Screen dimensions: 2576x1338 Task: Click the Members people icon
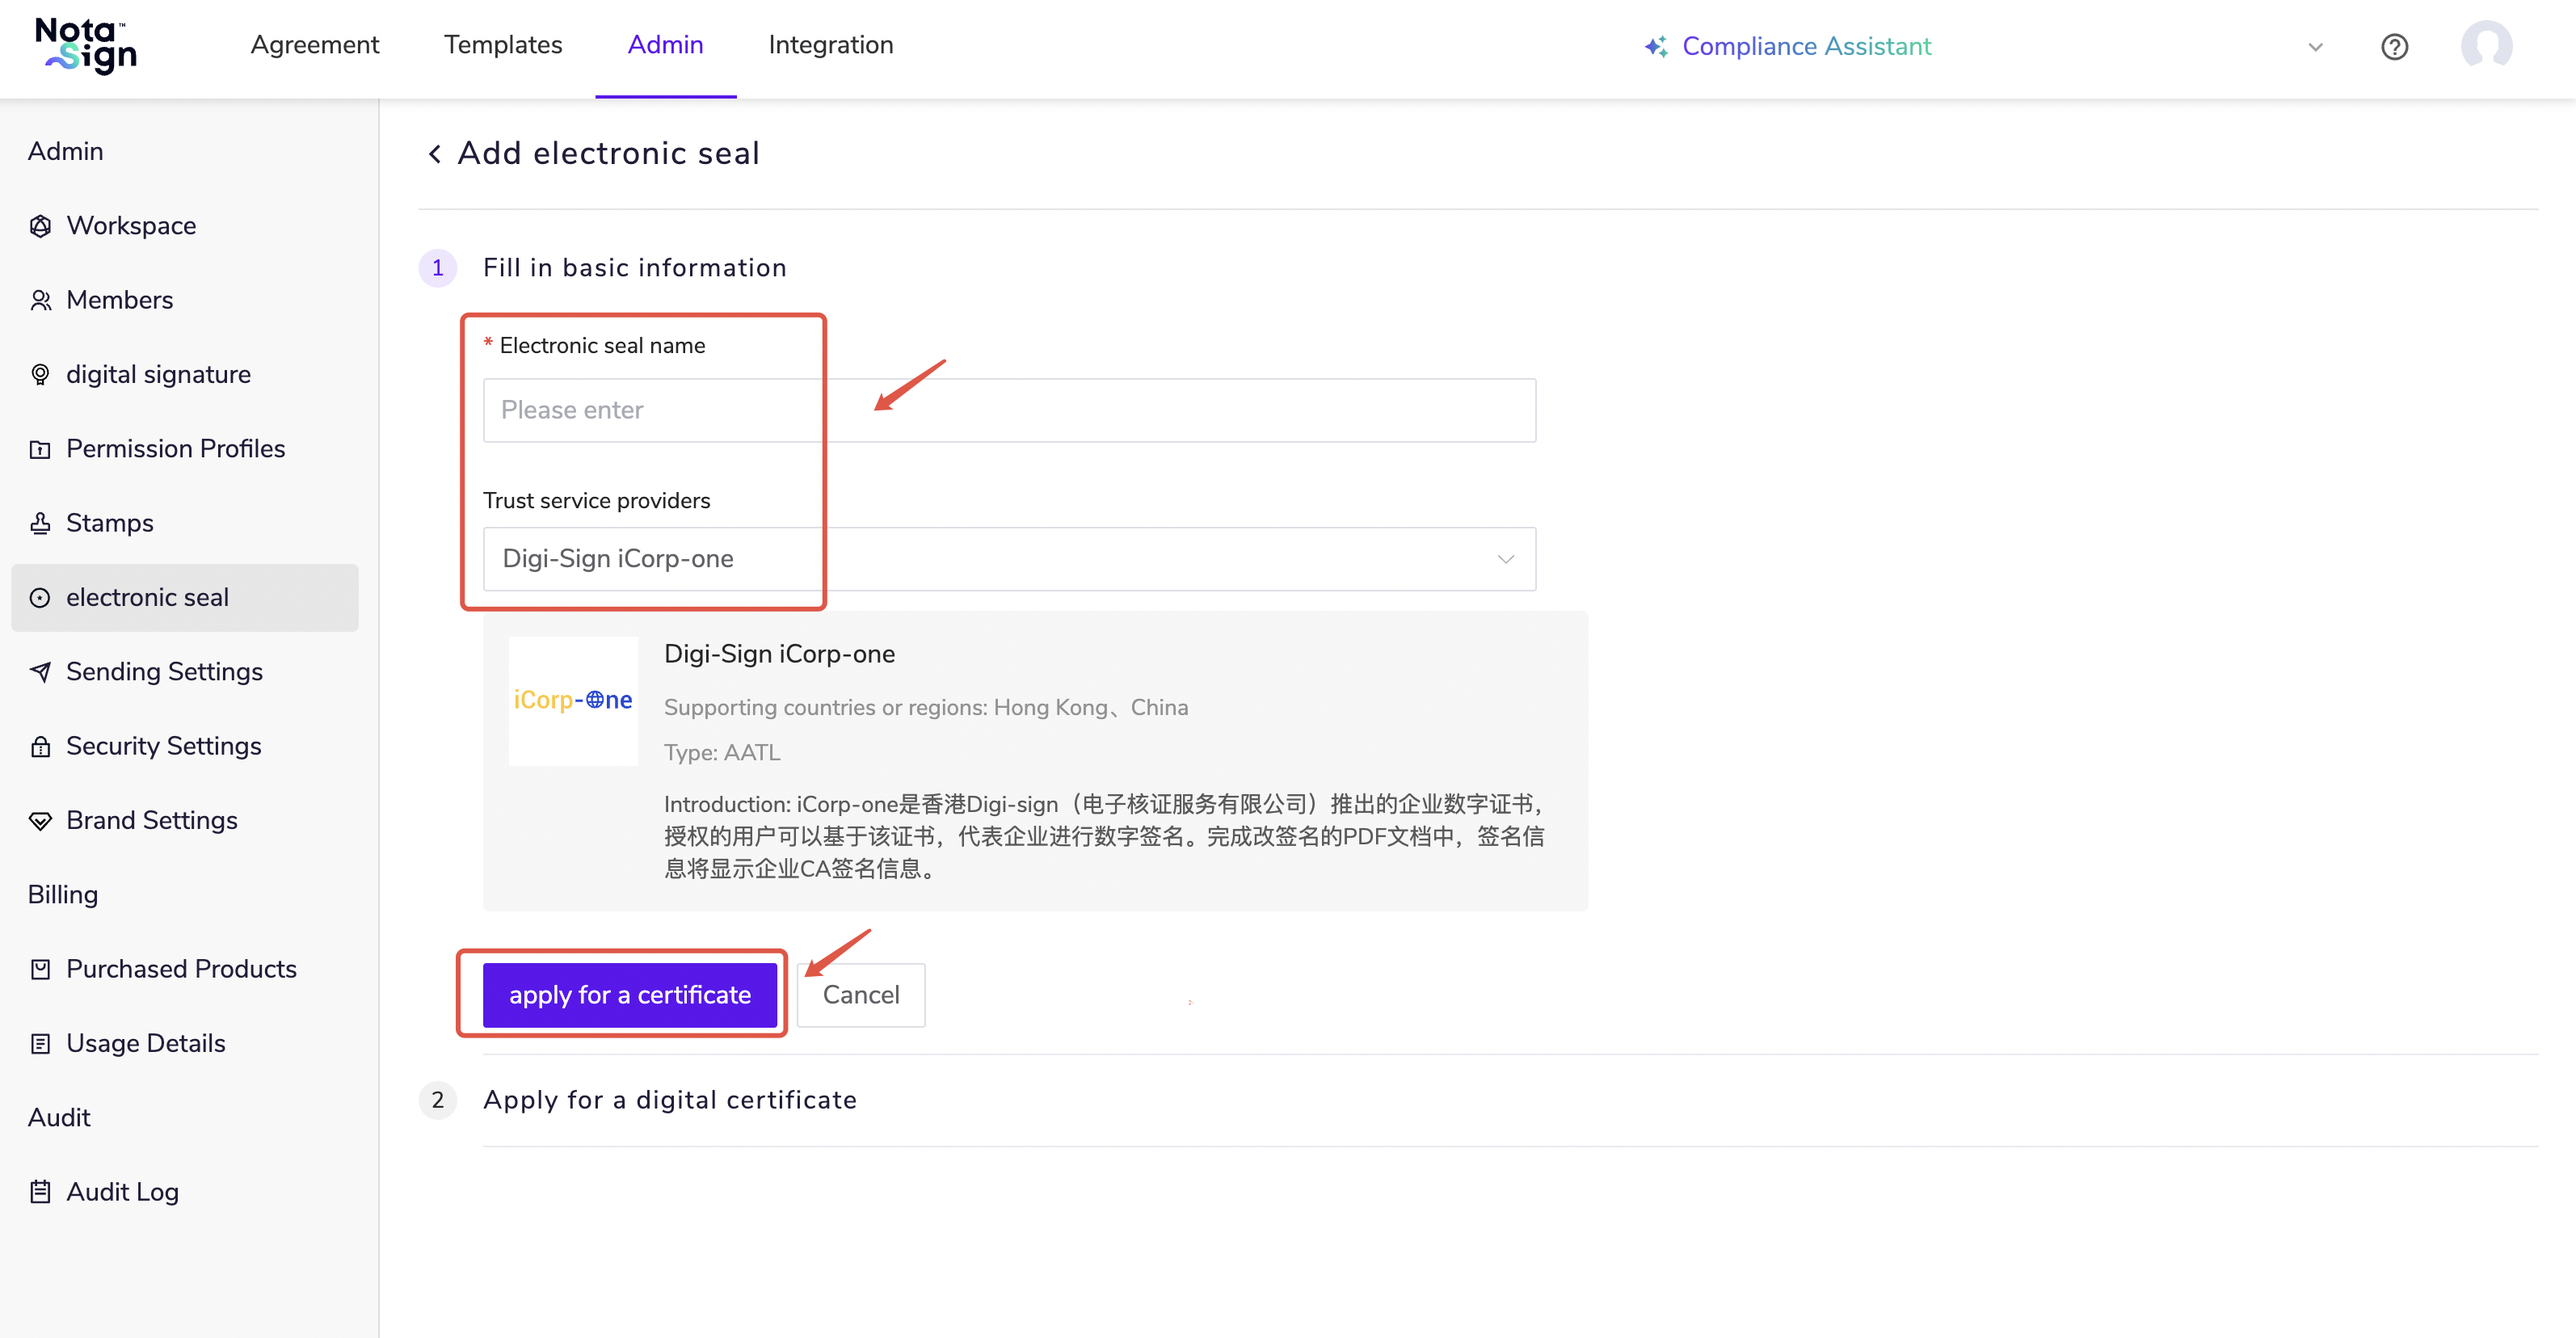click(40, 300)
